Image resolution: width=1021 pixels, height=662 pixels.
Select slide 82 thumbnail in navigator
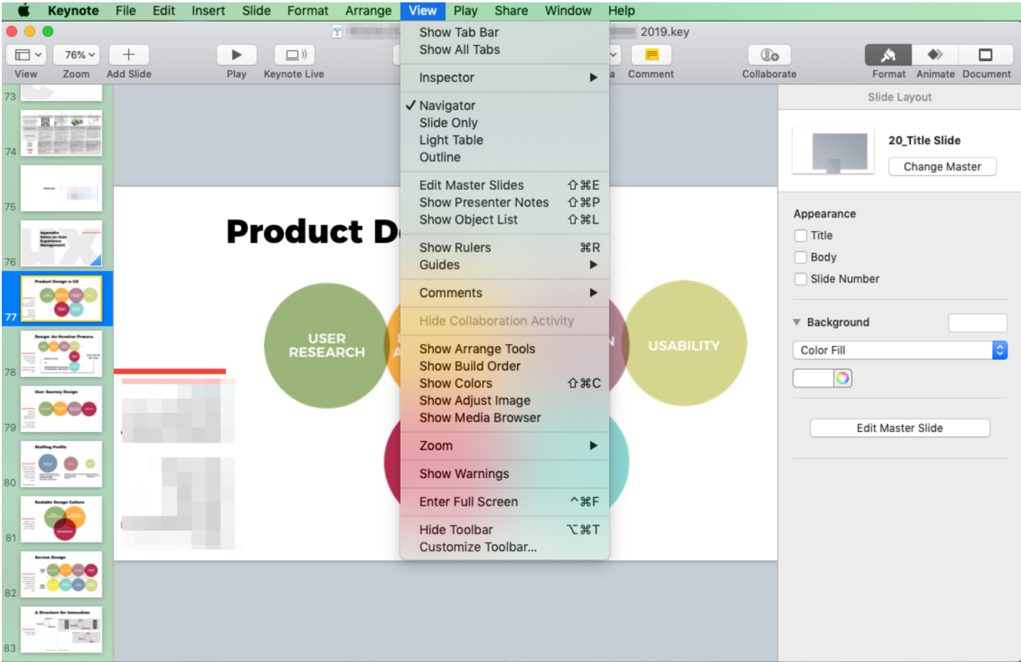(61, 575)
